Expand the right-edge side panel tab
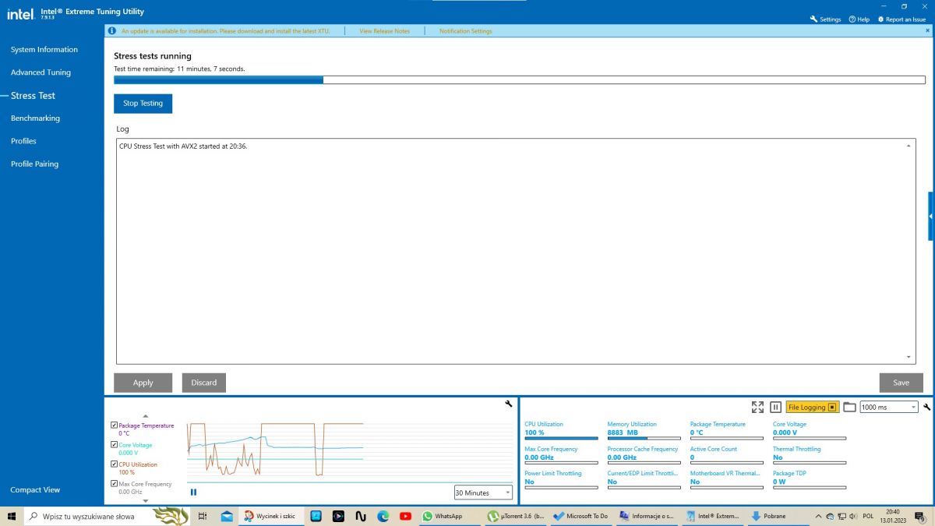 (x=931, y=216)
